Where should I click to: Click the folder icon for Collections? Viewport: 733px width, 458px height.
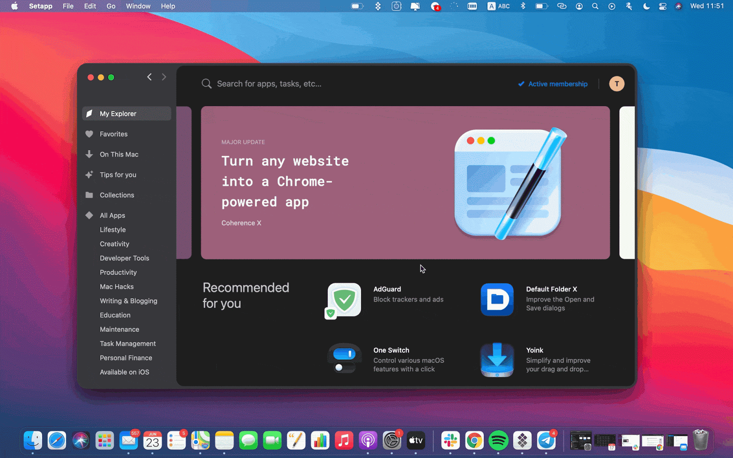tap(89, 195)
